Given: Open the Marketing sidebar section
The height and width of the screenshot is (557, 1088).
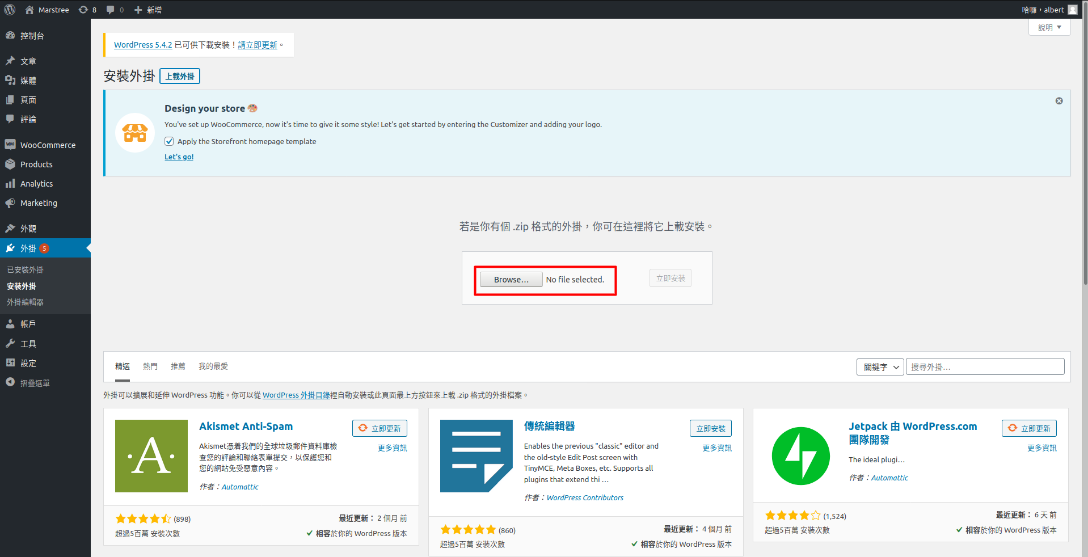Looking at the screenshot, I should pos(39,203).
